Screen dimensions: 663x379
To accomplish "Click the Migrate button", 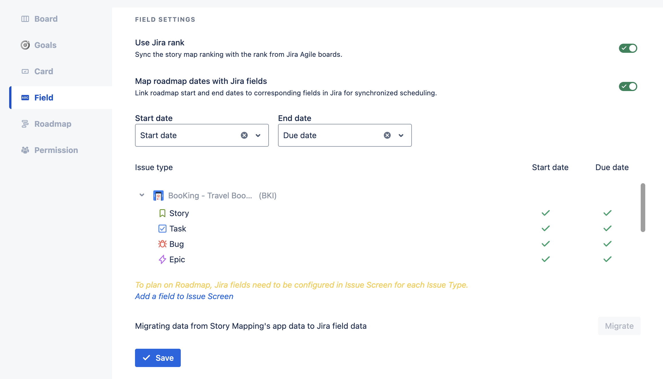I will click(619, 326).
